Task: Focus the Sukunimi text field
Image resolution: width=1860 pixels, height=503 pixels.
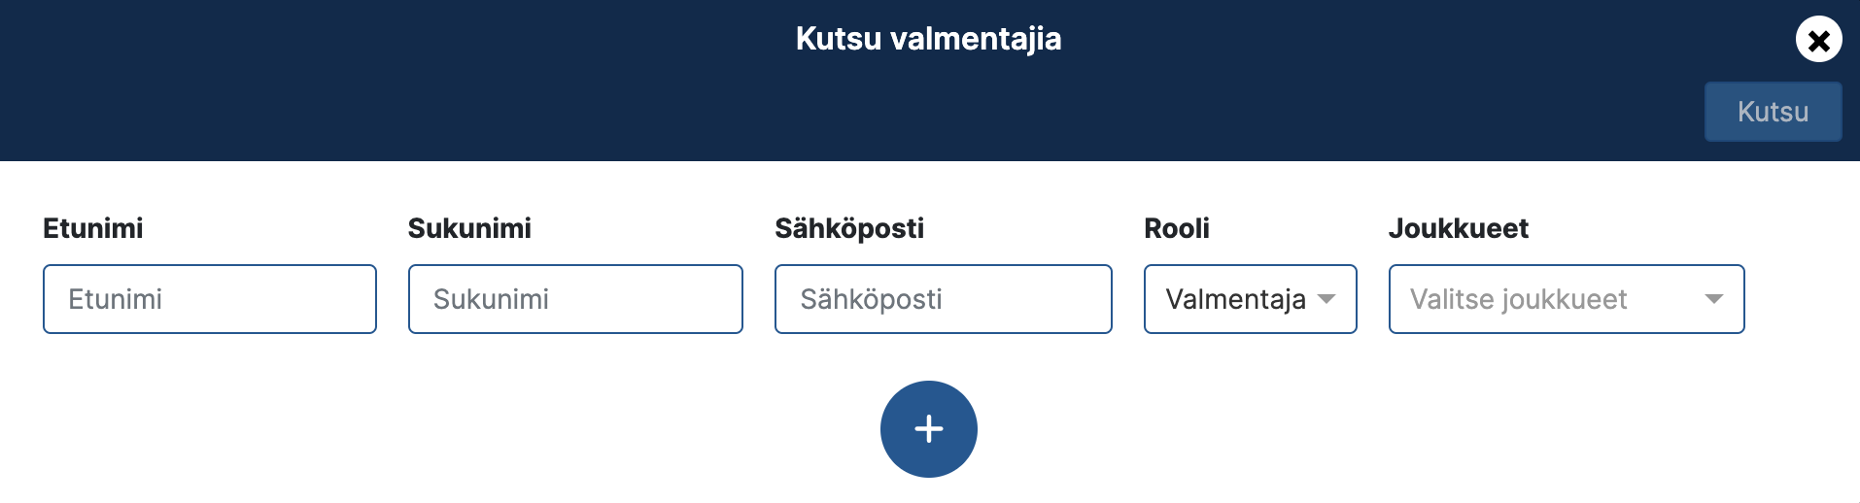Action: coord(575,299)
